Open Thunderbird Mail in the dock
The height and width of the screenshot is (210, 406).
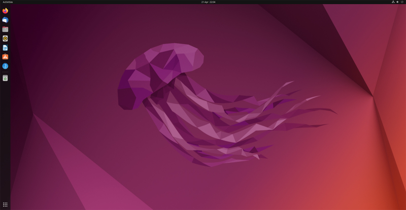(x=5, y=20)
